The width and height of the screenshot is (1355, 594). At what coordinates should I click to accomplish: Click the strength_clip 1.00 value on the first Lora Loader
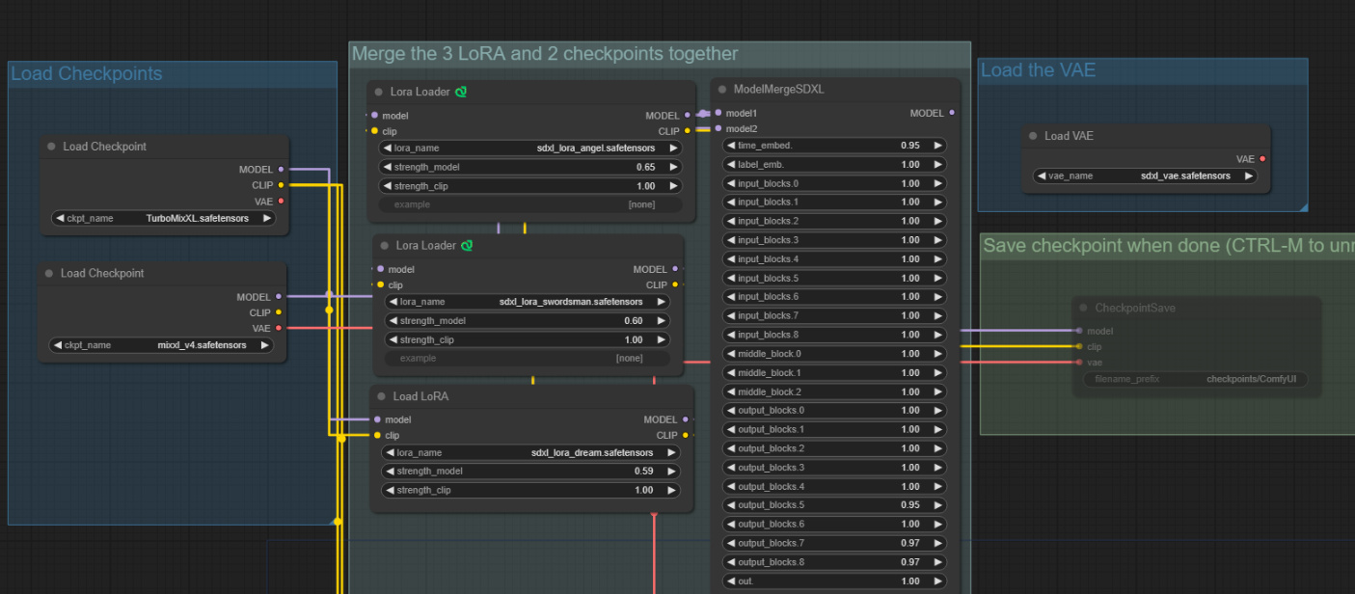click(x=645, y=185)
